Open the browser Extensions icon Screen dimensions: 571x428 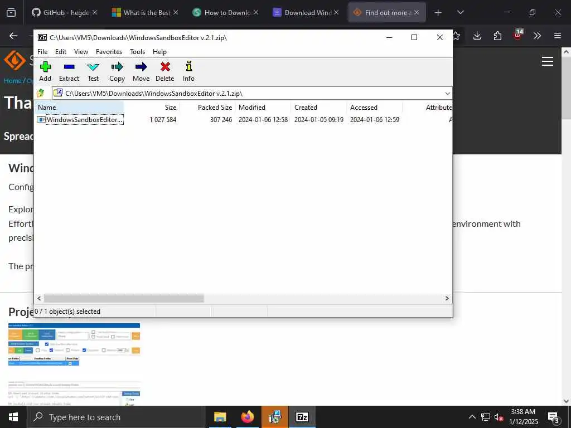pyautogui.click(x=497, y=36)
